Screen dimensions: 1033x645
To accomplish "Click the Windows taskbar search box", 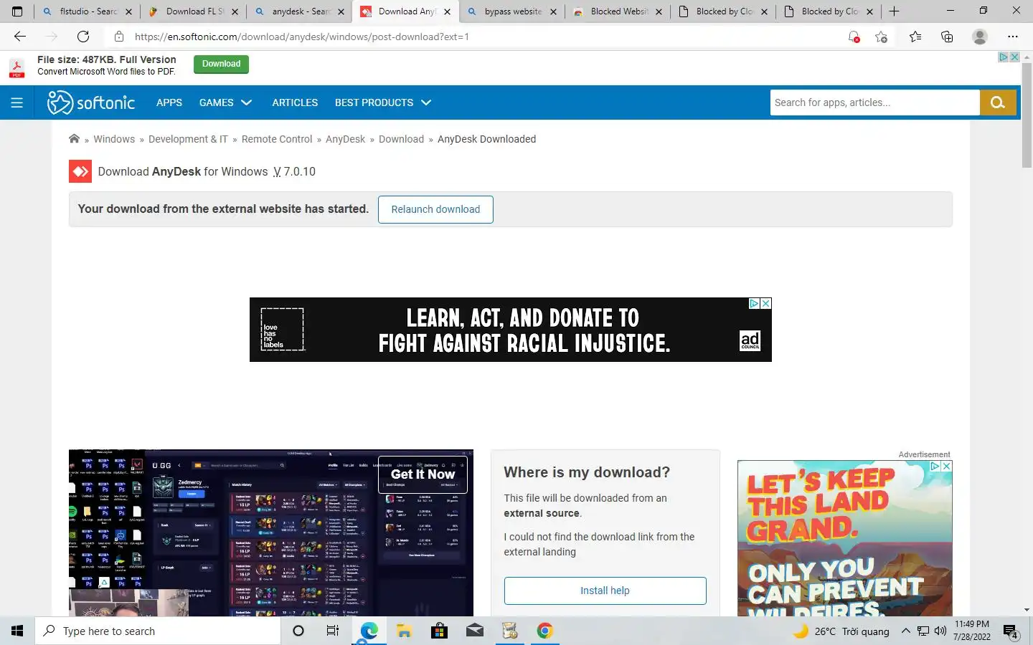I will coord(158,631).
